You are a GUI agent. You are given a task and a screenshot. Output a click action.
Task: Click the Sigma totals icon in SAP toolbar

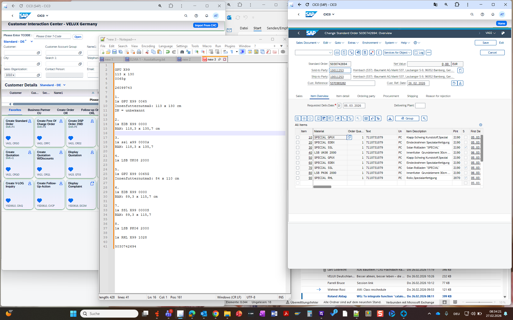379,53
